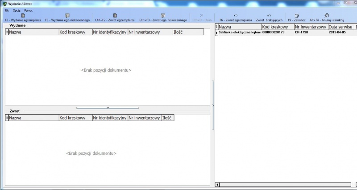357x190 pixels.
Task: Click the Ctrl+D Usuń delete icon
Action: 202,15
